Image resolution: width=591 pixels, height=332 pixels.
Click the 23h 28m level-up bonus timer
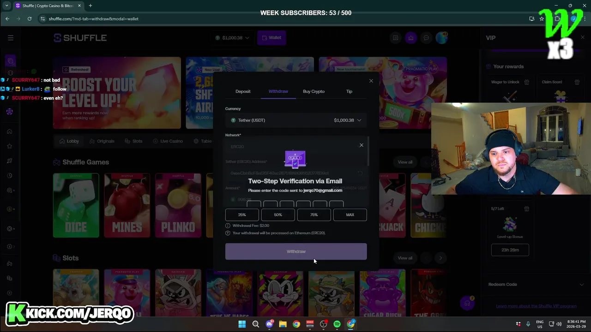click(x=510, y=250)
